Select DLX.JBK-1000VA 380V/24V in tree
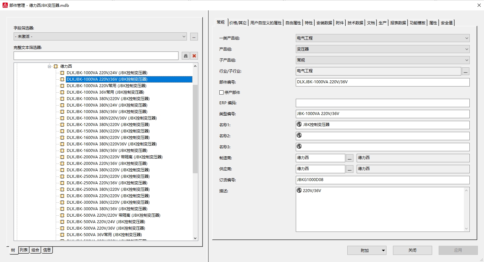The image size is (484, 262). (107, 105)
